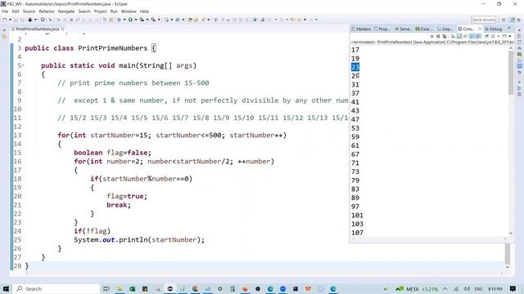The width and height of the screenshot is (524, 294).
Task: Open the Edit menu
Action: [x=16, y=11]
